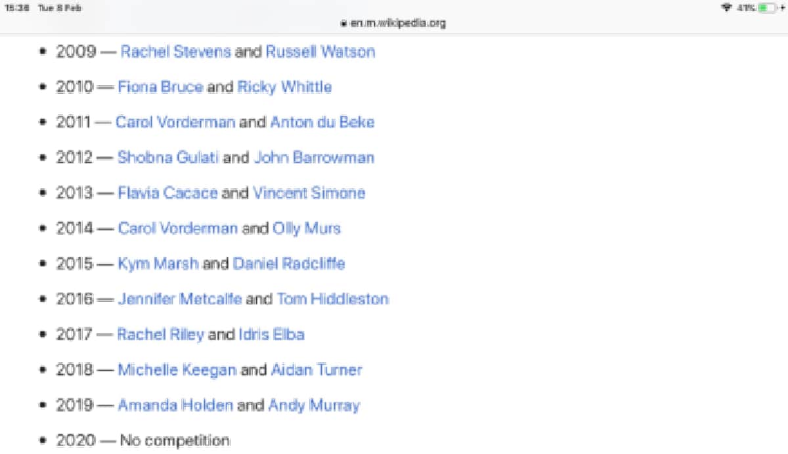Follow the Fiona Bruce link
Screen dimensions: 788x454
coord(160,87)
